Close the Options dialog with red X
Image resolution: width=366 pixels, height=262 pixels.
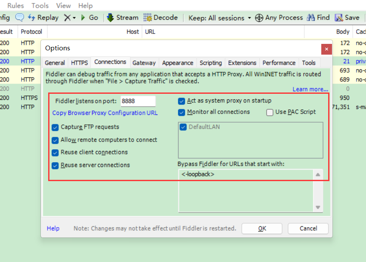click(326, 49)
